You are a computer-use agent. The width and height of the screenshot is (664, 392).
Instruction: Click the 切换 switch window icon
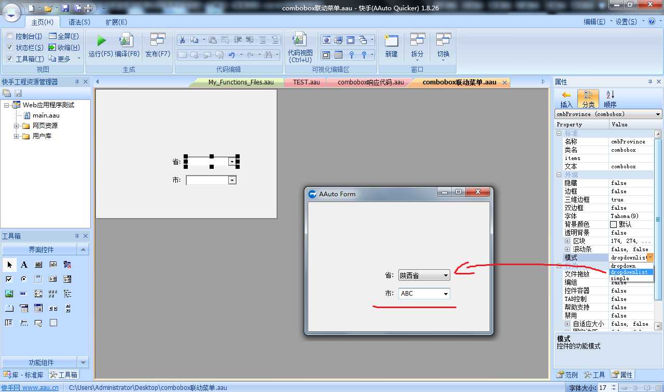pos(443,47)
